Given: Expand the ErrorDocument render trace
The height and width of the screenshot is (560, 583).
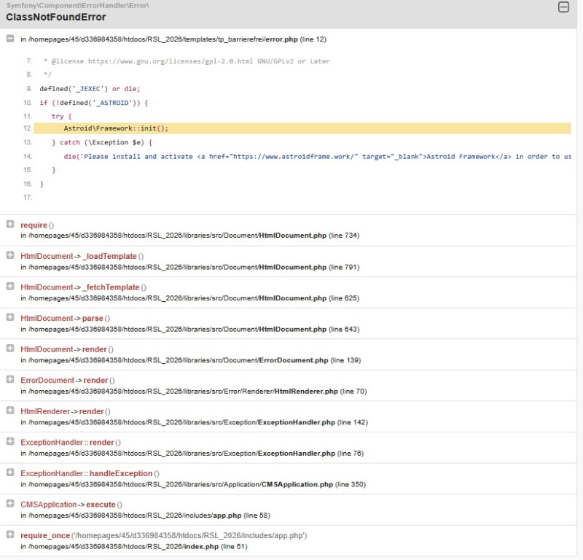Looking at the screenshot, I should pos(10,379).
